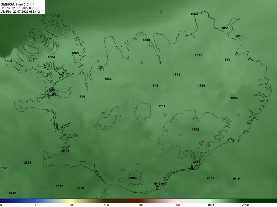Click the 501 color scale label
This screenshot has height=207, width=277.
coord(141,205)
